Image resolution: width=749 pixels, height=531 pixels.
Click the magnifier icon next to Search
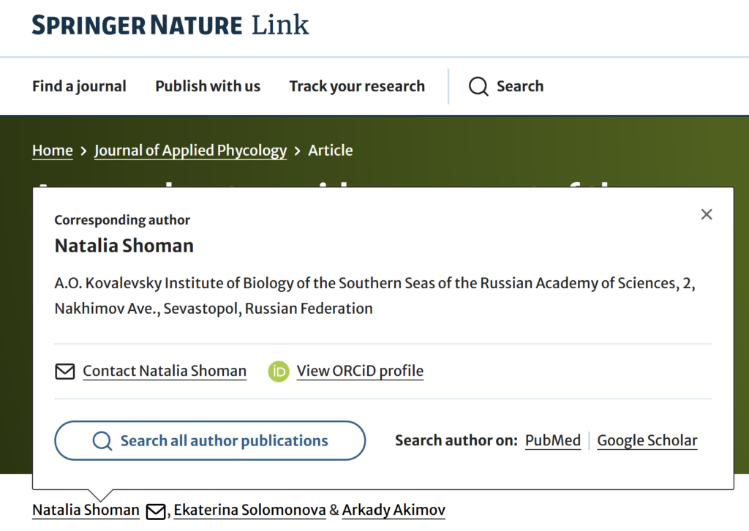pyautogui.click(x=478, y=86)
